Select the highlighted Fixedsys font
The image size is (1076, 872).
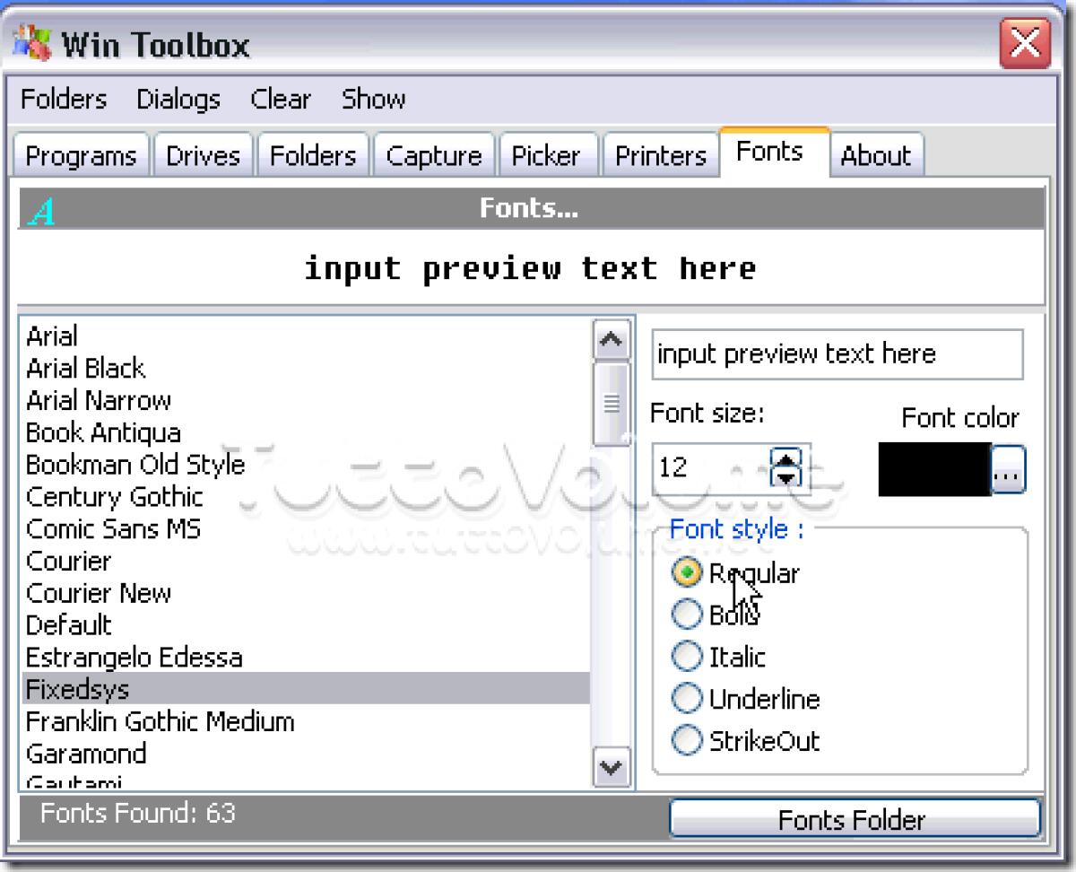[305, 689]
